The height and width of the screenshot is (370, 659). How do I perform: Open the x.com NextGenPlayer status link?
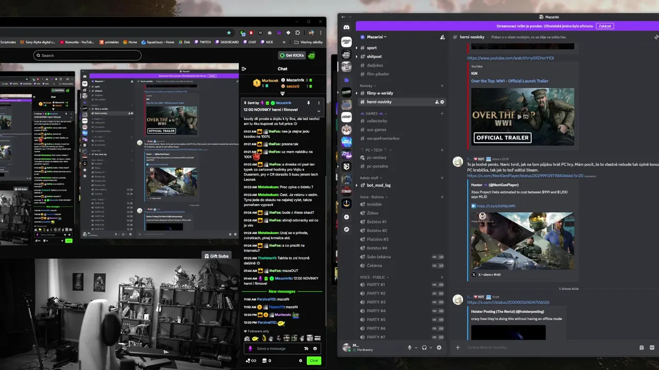(x=525, y=176)
